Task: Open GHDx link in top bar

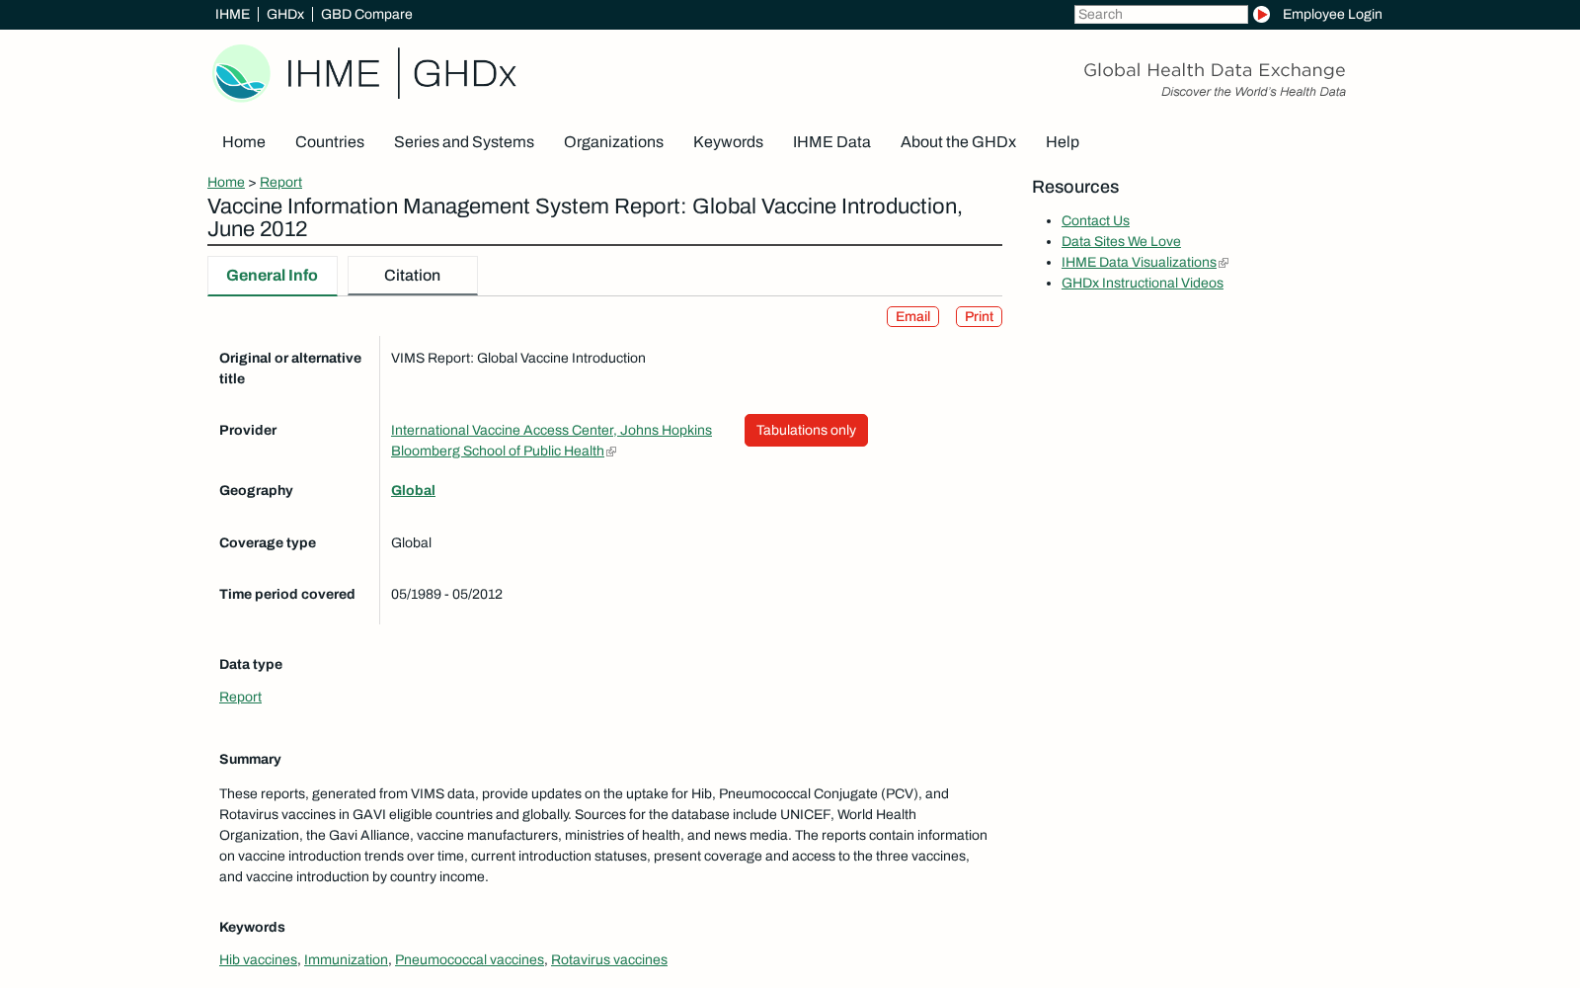Action: (285, 14)
